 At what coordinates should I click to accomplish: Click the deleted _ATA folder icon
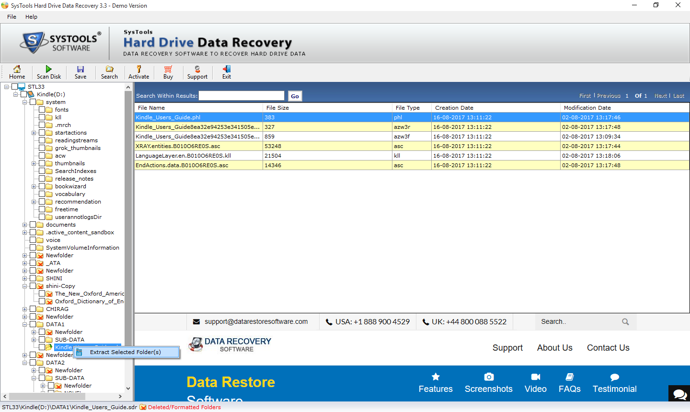pos(40,263)
